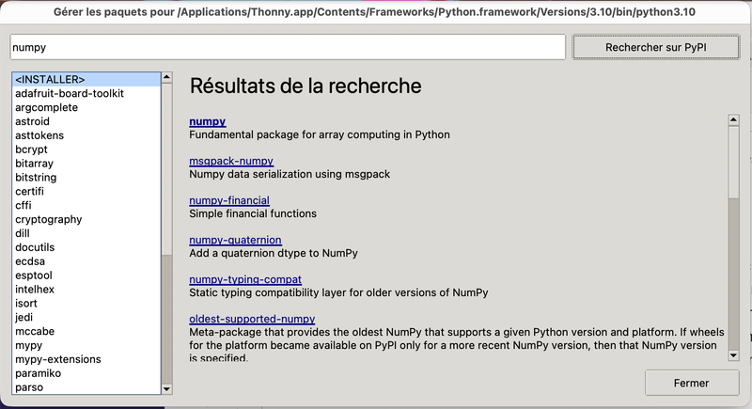
Task: Click search results scrollbar up arrow
Action: click(733, 119)
